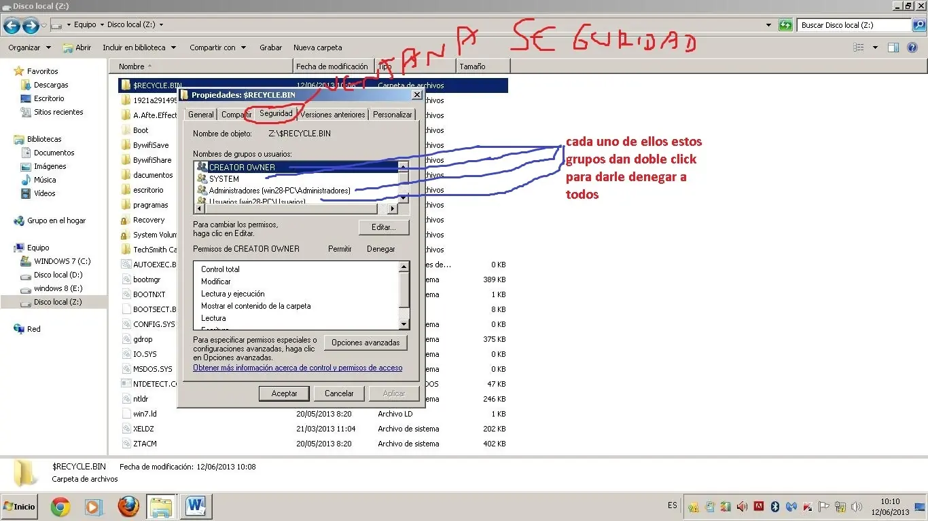Click the clock showing 10:10
928x521 pixels.
pyautogui.click(x=890, y=502)
